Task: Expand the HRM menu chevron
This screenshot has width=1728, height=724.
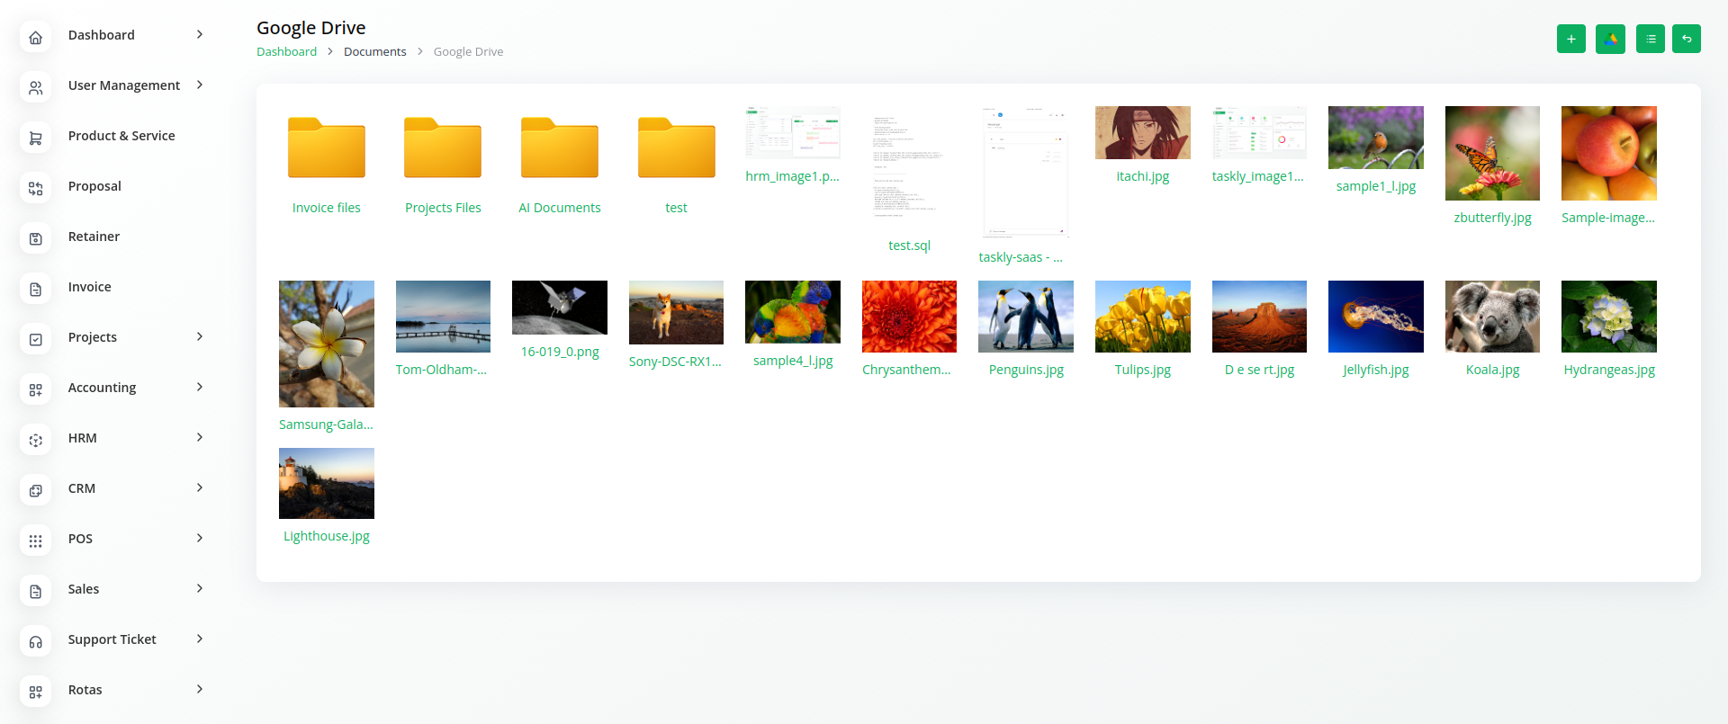Action: [200, 437]
